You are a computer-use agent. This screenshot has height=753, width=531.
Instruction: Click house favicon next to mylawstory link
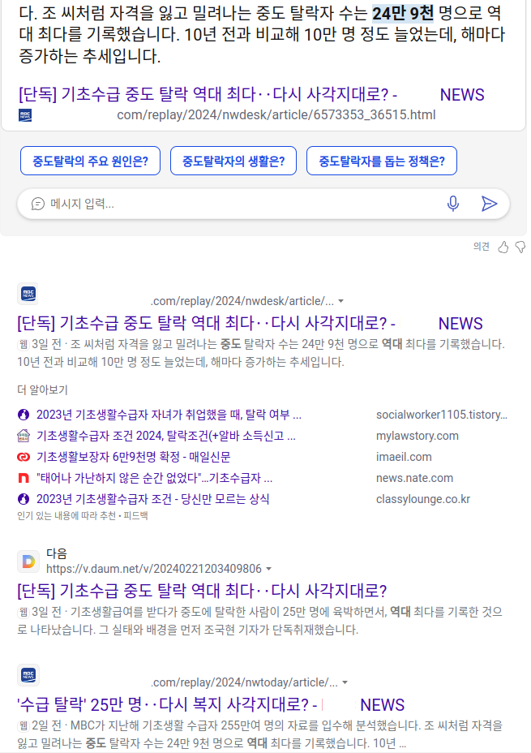[24, 436]
